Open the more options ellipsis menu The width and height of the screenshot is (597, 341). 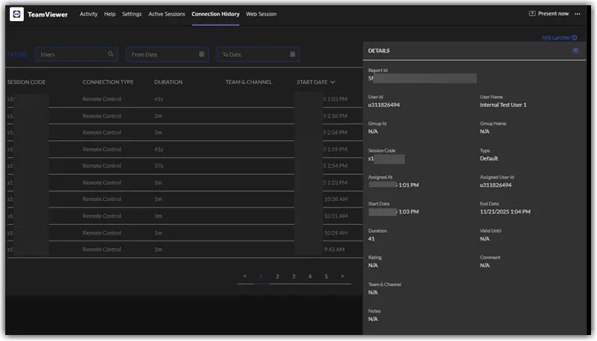coord(577,13)
